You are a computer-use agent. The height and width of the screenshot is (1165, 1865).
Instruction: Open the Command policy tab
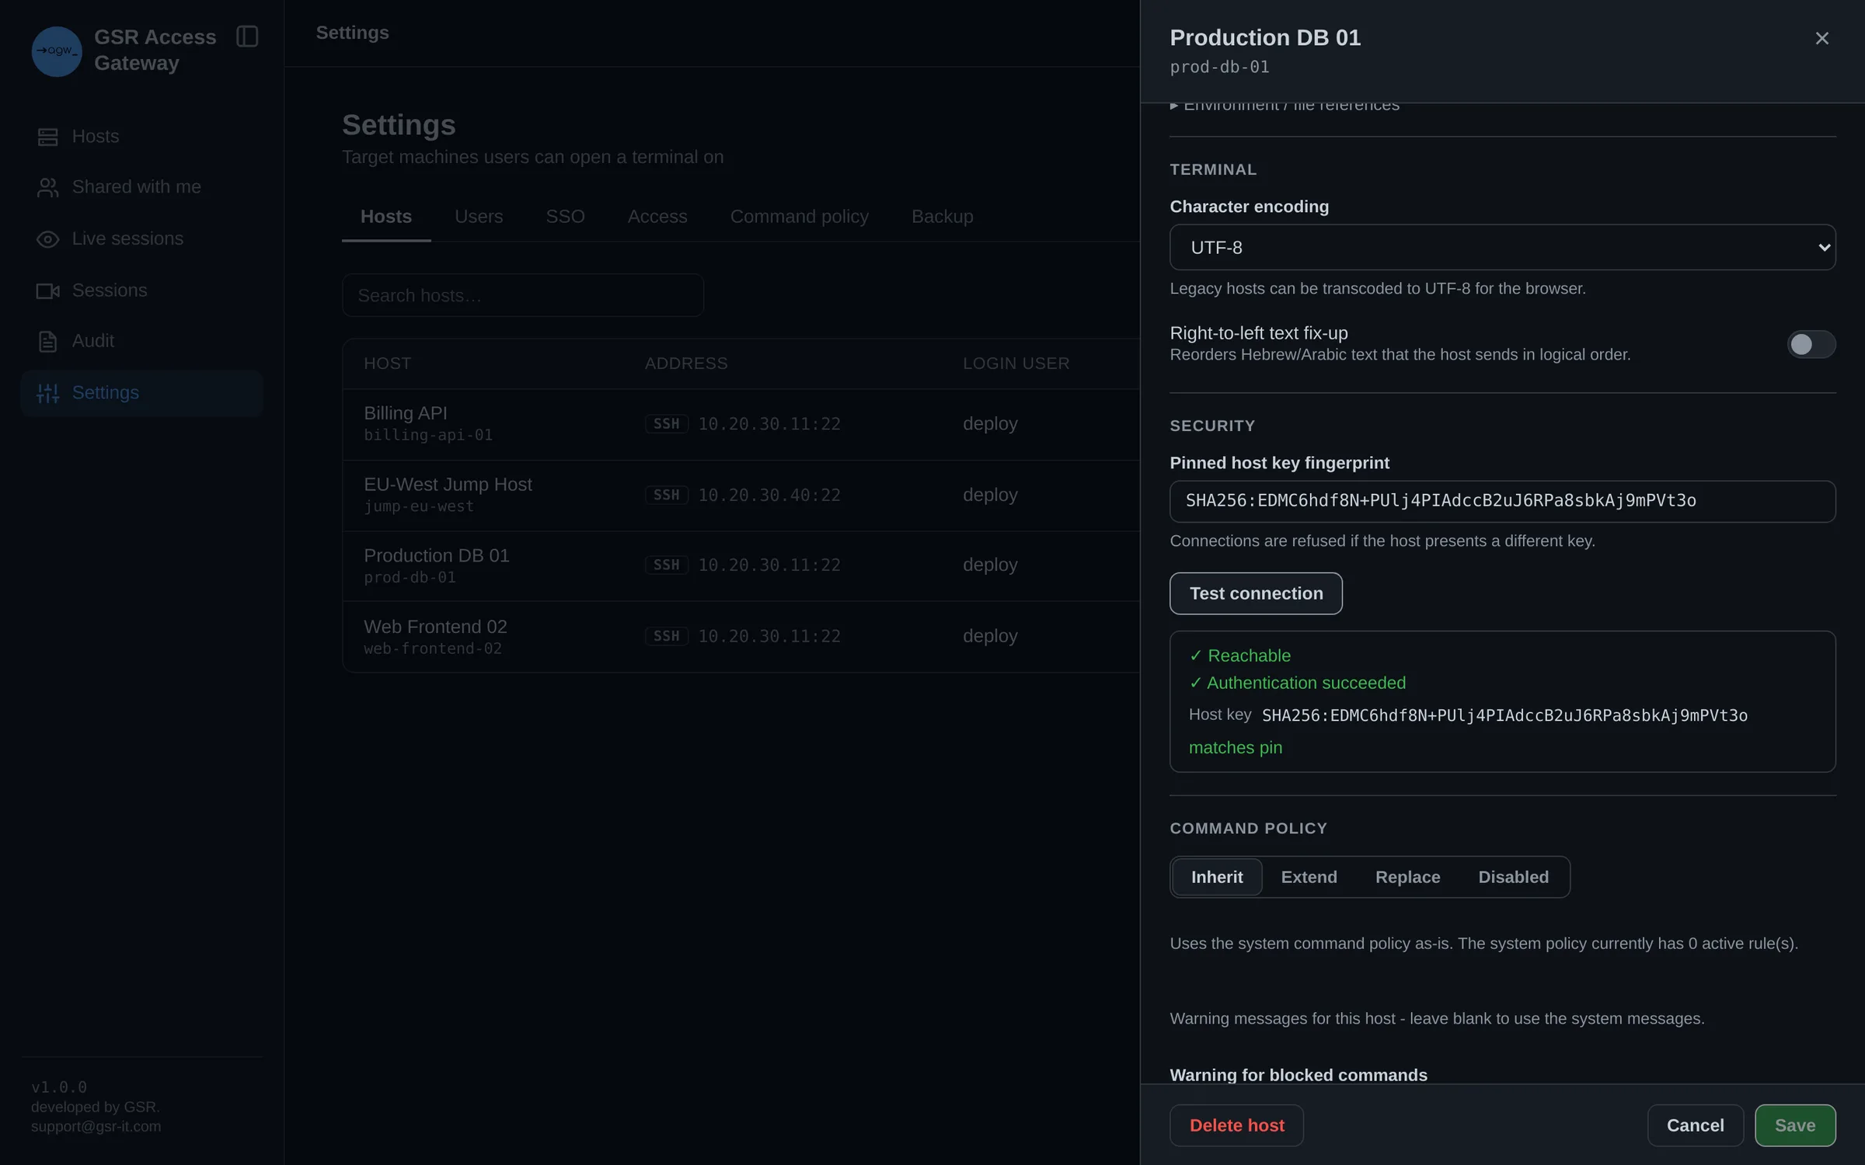799,217
